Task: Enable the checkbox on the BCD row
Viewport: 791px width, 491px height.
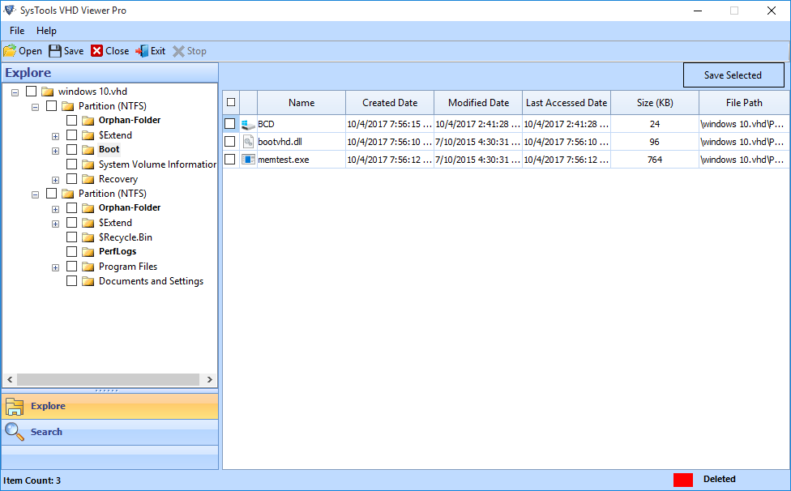Action: (229, 123)
